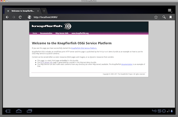
Task: Follow the Knopflerfish OSGi Service Platform link
Action: pos(84,48)
